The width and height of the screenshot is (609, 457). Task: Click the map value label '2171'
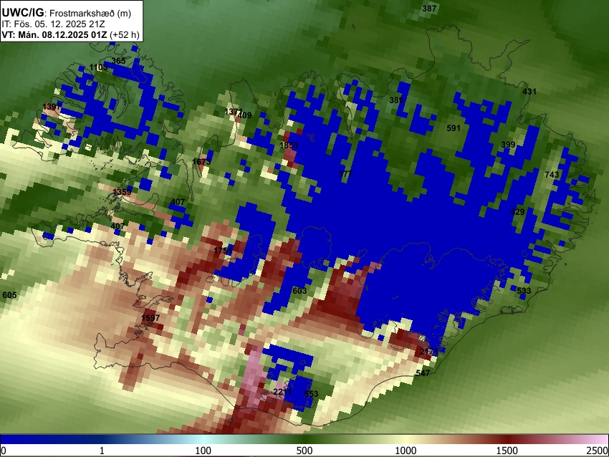coord(429,352)
